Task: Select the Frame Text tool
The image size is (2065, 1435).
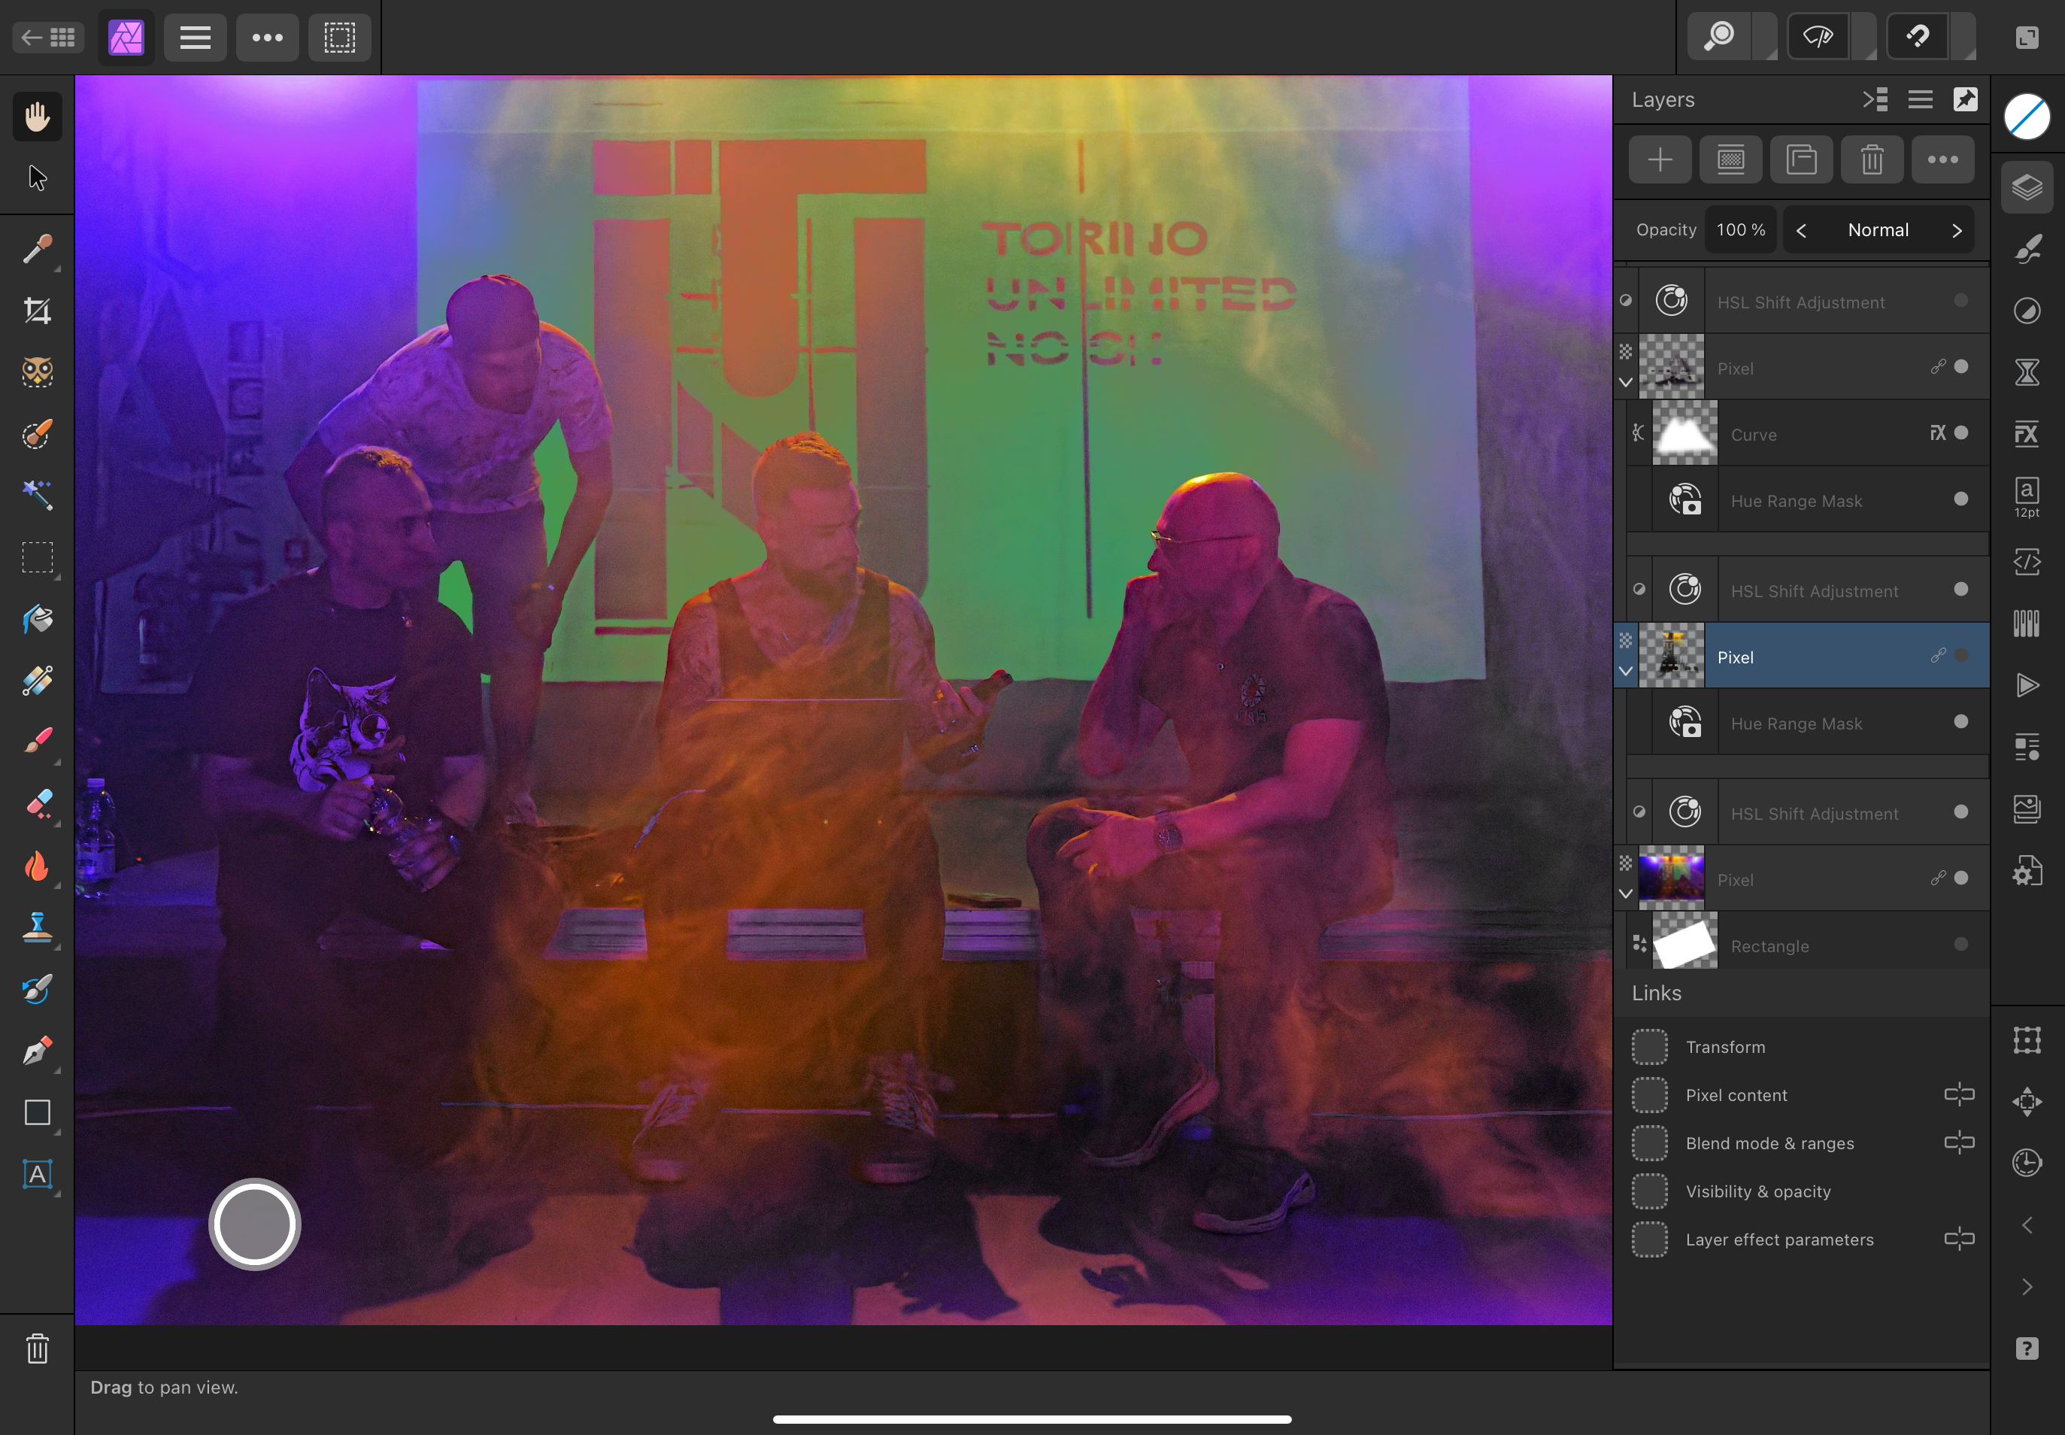Action: point(37,1174)
